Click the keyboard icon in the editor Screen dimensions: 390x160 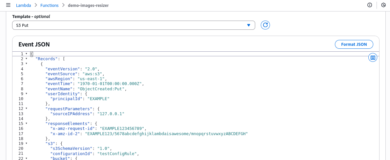pos(373,58)
